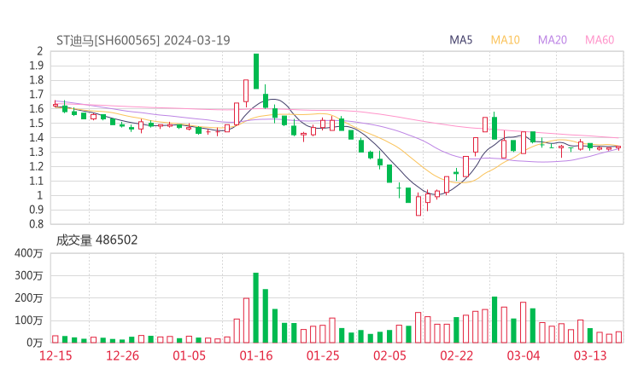Click the 01-25 date label

point(323,355)
